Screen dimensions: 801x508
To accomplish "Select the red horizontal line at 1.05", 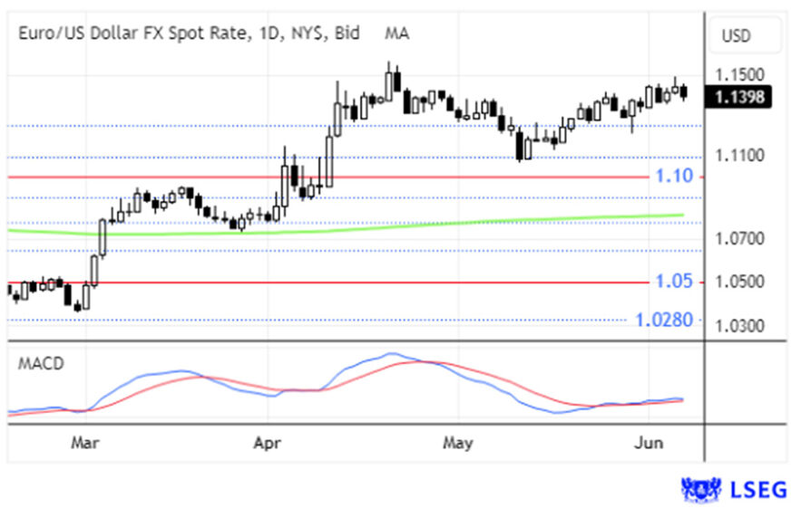I will (x=272, y=283).
